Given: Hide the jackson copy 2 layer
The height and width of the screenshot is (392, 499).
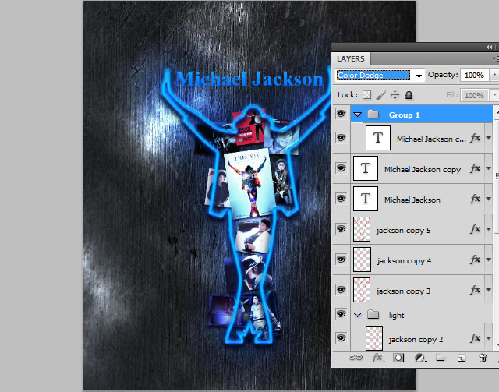Looking at the screenshot, I should pos(342,338).
